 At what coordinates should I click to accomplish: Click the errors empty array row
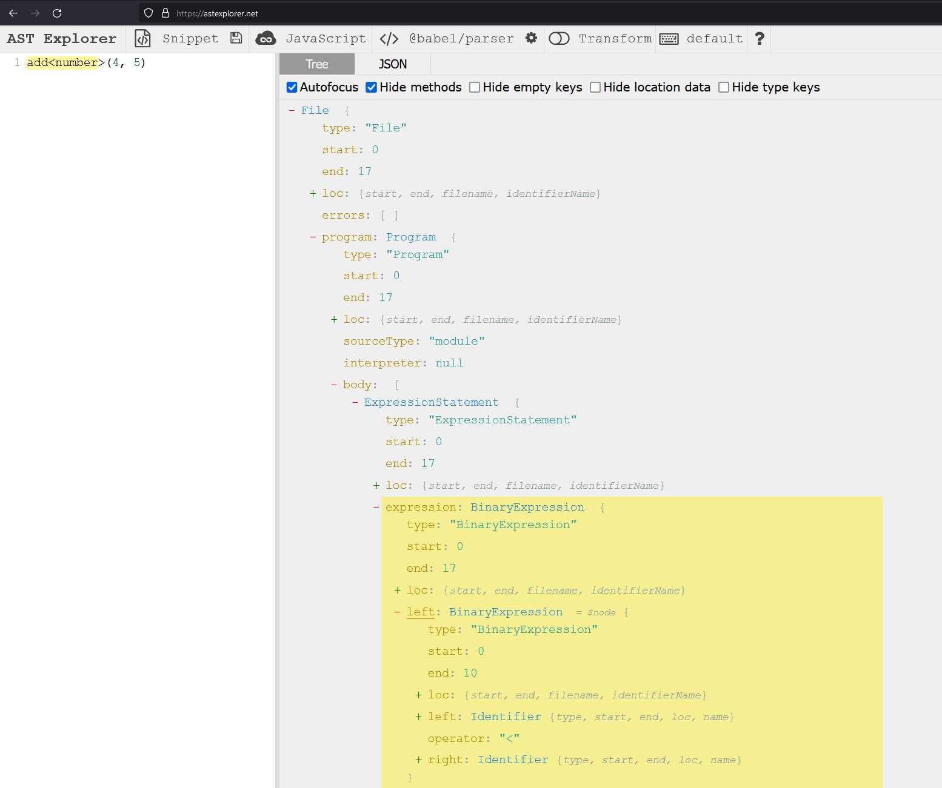360,215
